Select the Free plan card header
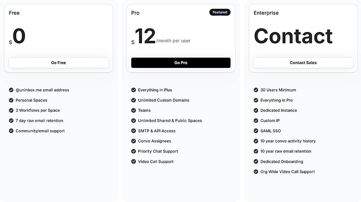The width and height of the screenshot is (361, 202). coord(14,13)
